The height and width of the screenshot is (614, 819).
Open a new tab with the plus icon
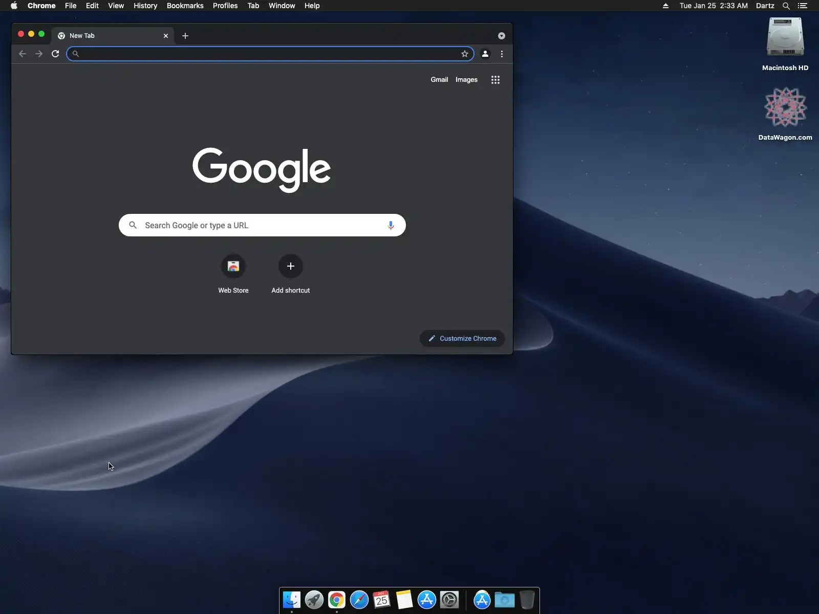(185, 36)
